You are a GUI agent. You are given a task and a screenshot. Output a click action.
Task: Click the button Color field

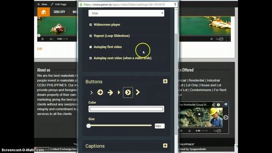click(x=126, y=109)
